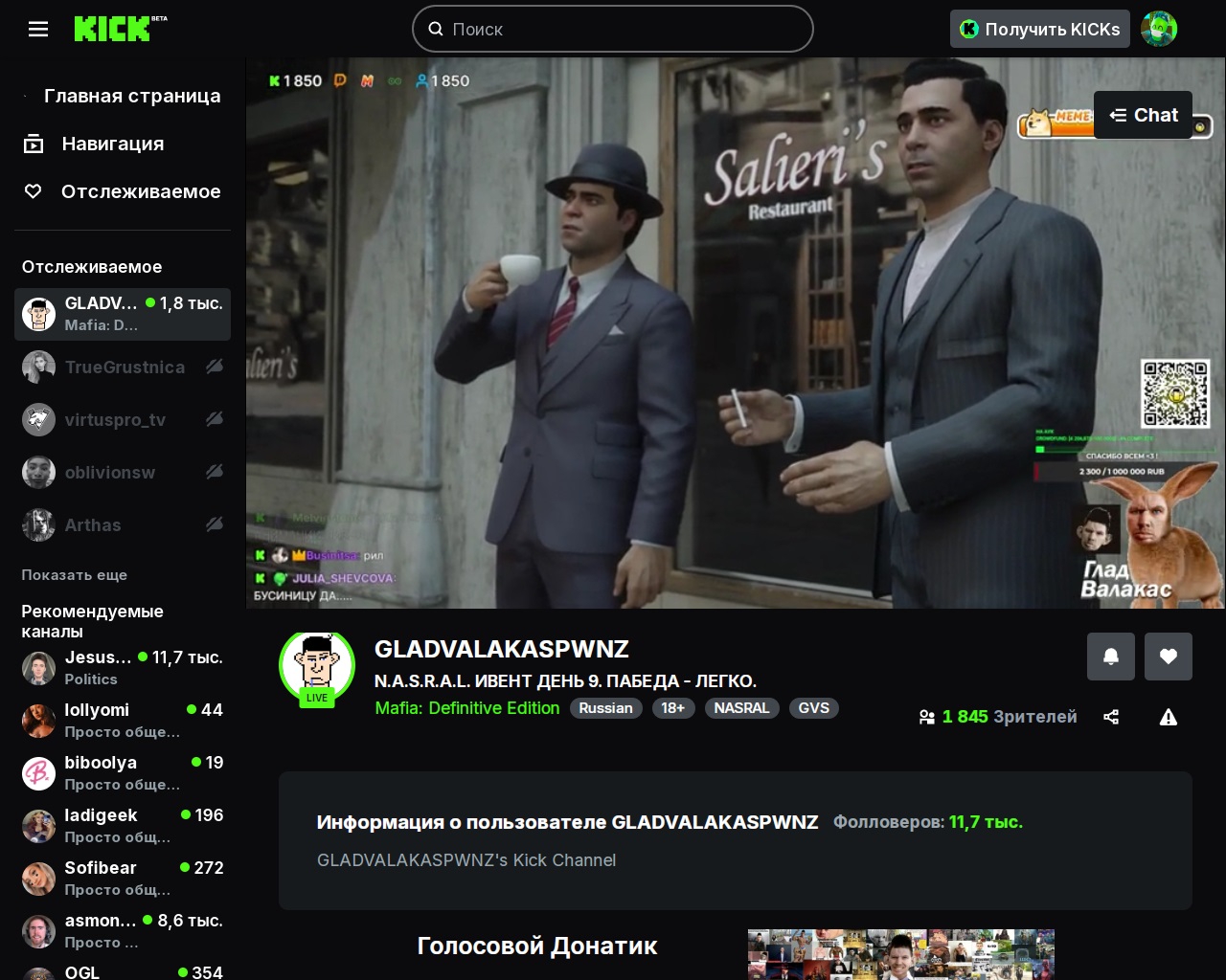The image size is (1226, 980).
Task: Click the streamer's LIVE avatar
Action: (317, 668)
